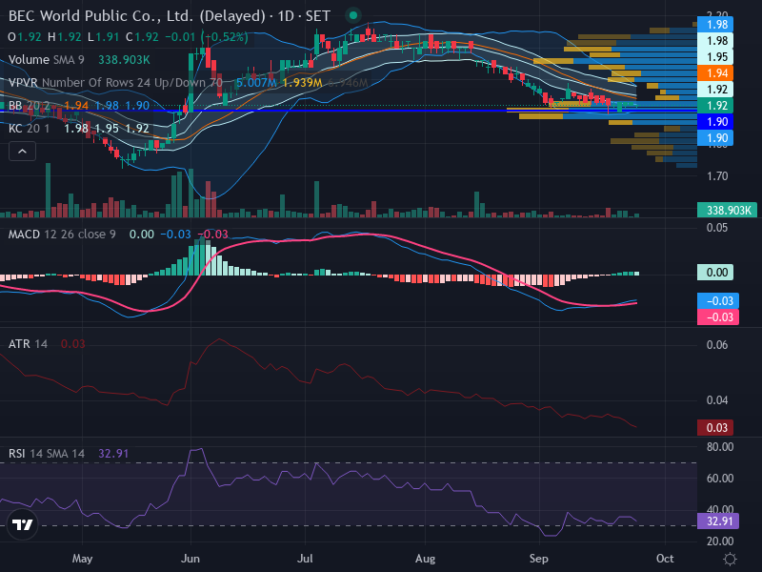762x572 pixels.
Task: Select the dark blue 1.90 price line label
Action: point(715,122)
